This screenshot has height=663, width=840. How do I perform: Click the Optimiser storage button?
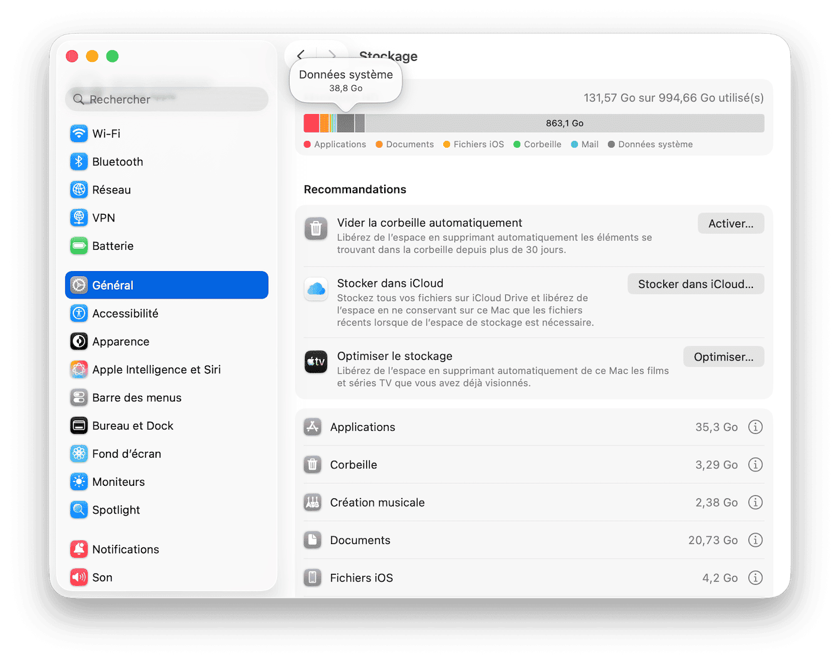click(723, 357)
